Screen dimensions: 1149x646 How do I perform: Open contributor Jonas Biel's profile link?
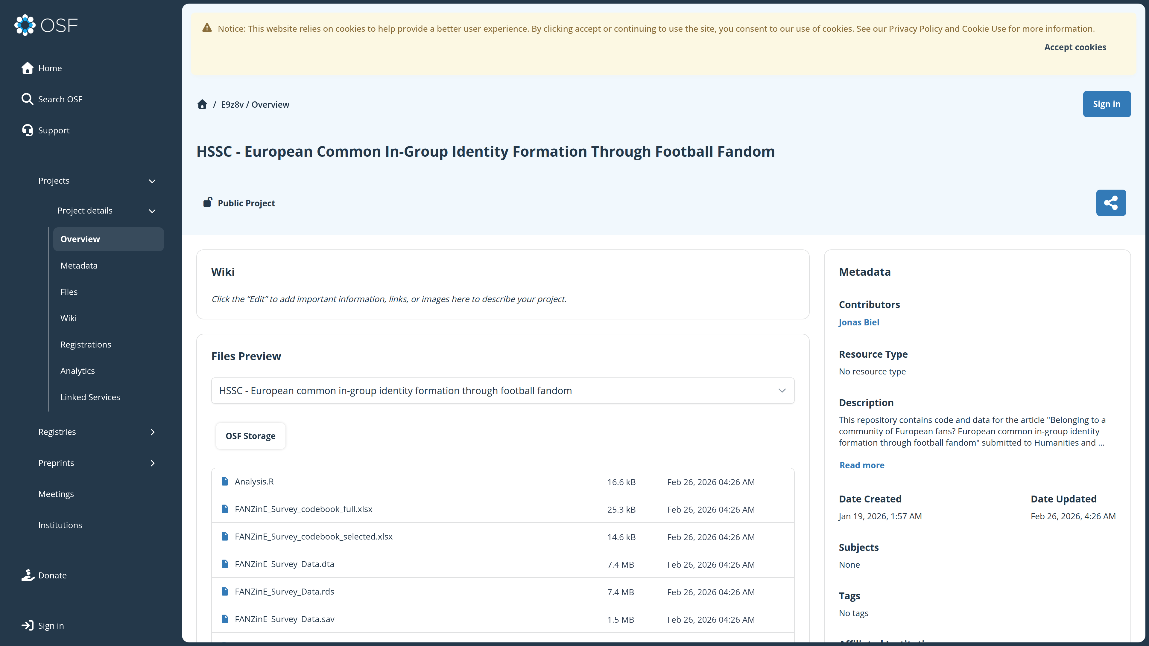(x=859, y=322)
